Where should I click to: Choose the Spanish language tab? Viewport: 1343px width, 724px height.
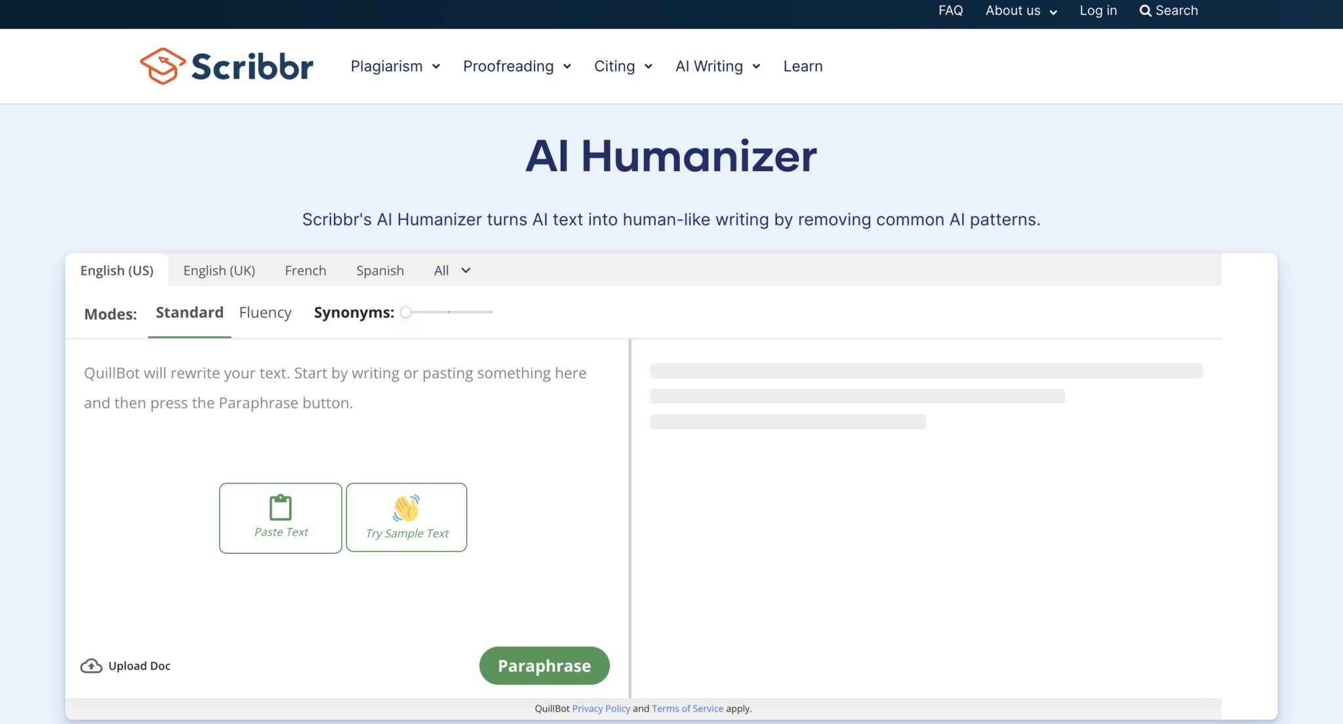pos(380,270)
